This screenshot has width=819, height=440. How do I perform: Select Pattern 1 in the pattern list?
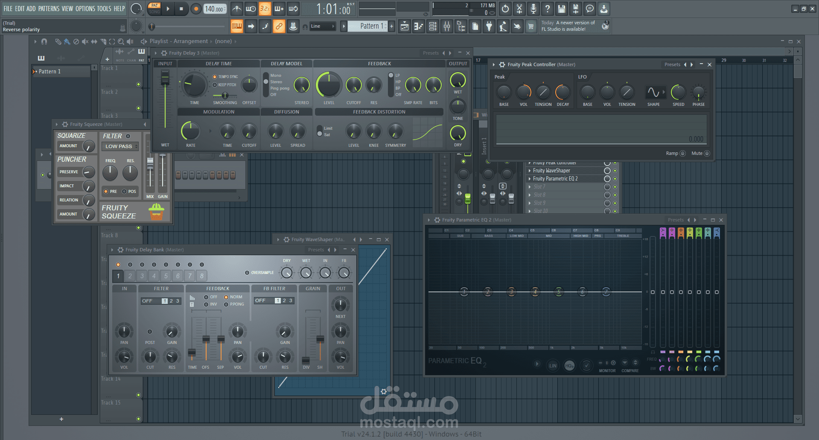[x=62, y=72]
